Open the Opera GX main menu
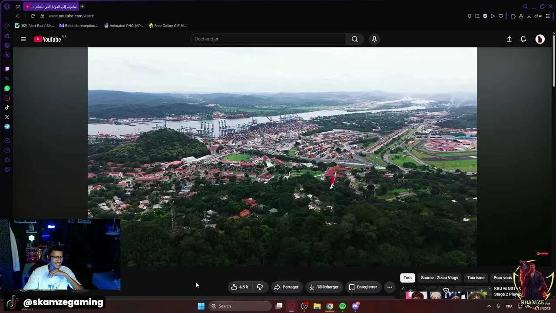556x313 pixels. (7, 7)
